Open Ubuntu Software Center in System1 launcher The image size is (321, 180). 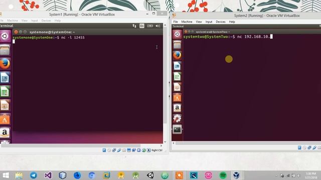coord(5,119)
